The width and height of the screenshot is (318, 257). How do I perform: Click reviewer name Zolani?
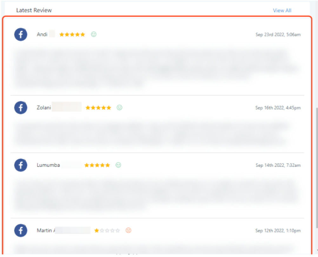pos(44,108)
